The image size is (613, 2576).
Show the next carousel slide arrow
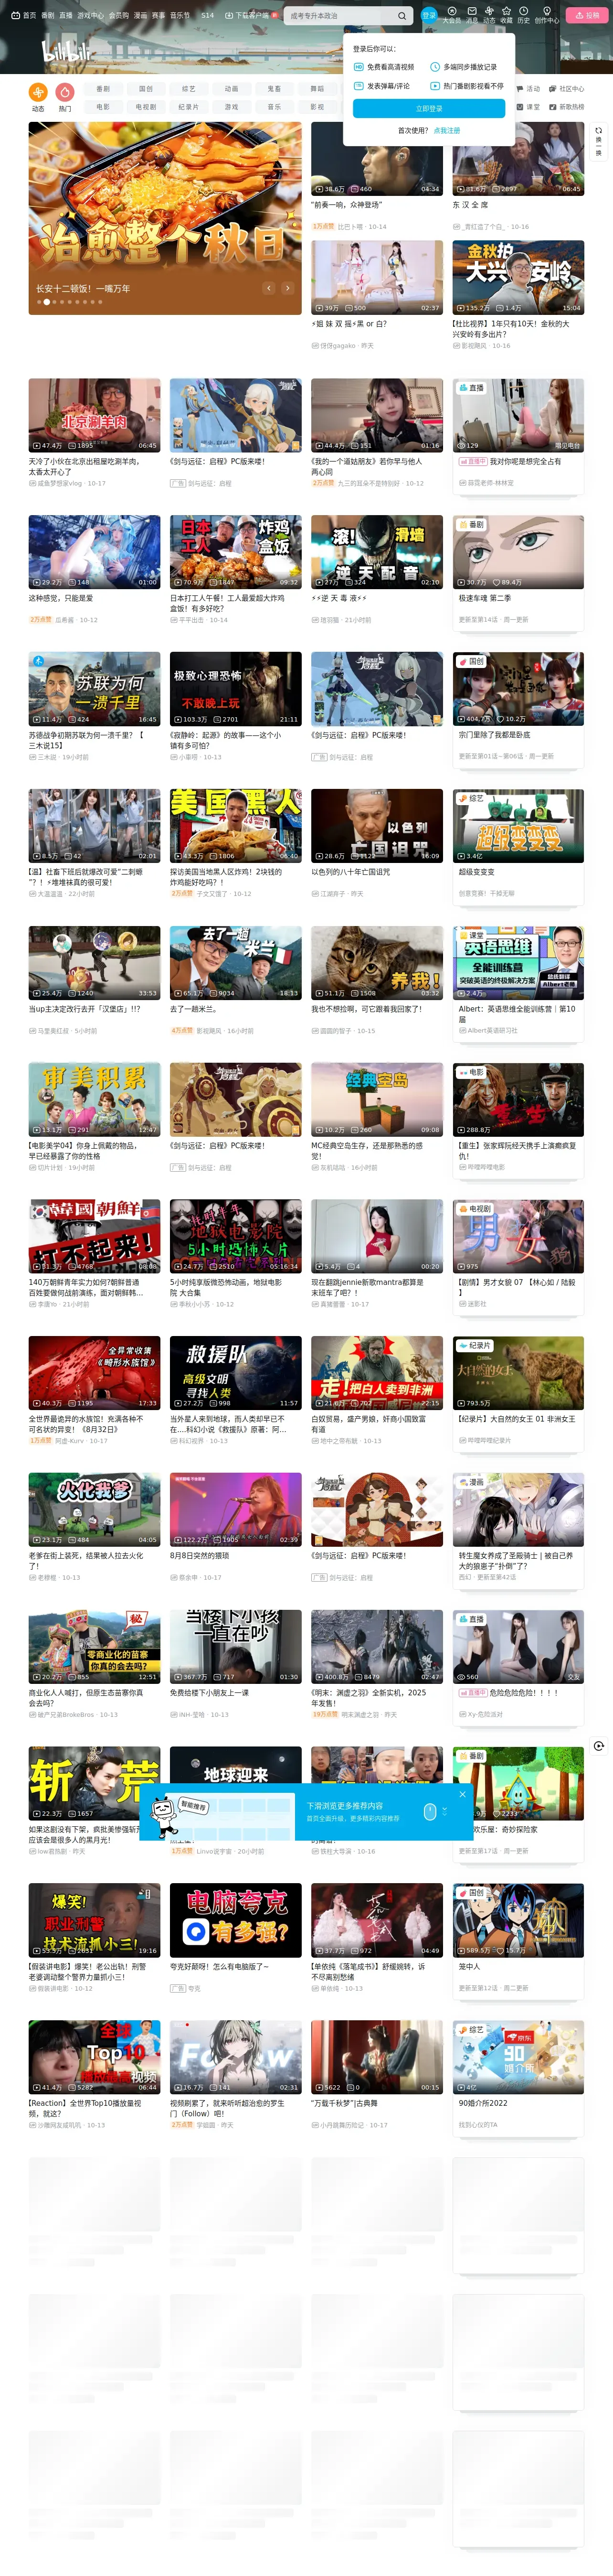[x=287, y=288]
